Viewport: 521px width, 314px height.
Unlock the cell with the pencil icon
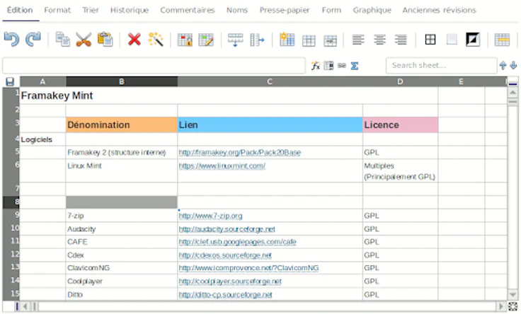206,40
